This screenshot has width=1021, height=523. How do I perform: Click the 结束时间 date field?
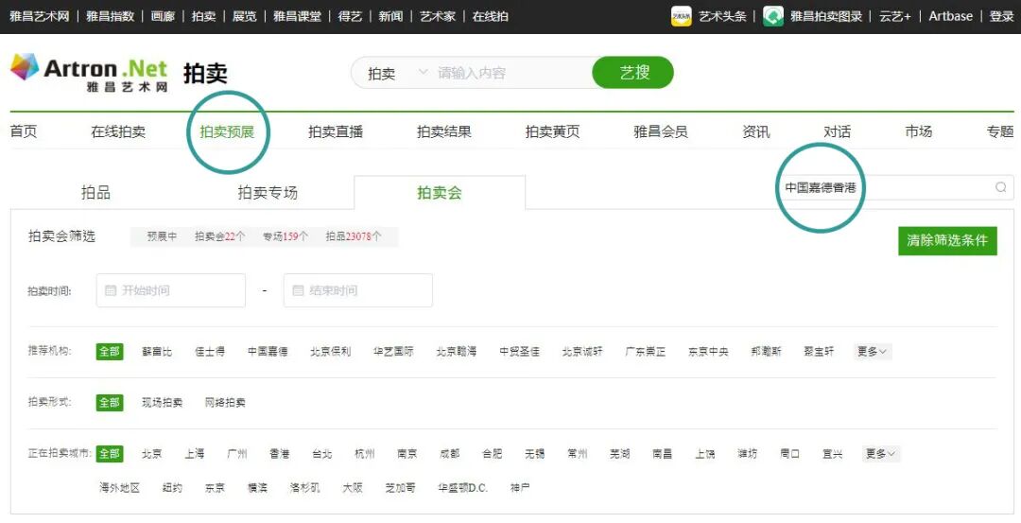(358, 290)
